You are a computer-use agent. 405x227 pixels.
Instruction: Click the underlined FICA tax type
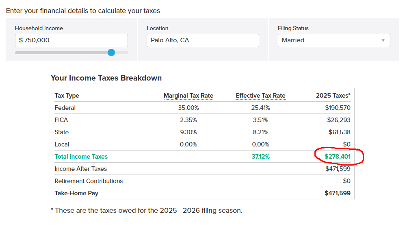(61, 120)
